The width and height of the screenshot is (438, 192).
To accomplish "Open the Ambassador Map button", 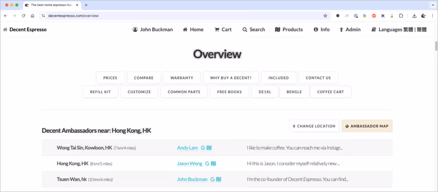I will pyautogui.click(x=367, y=126).
